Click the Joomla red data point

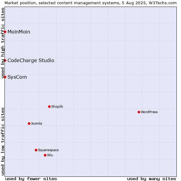pos(29,123)
